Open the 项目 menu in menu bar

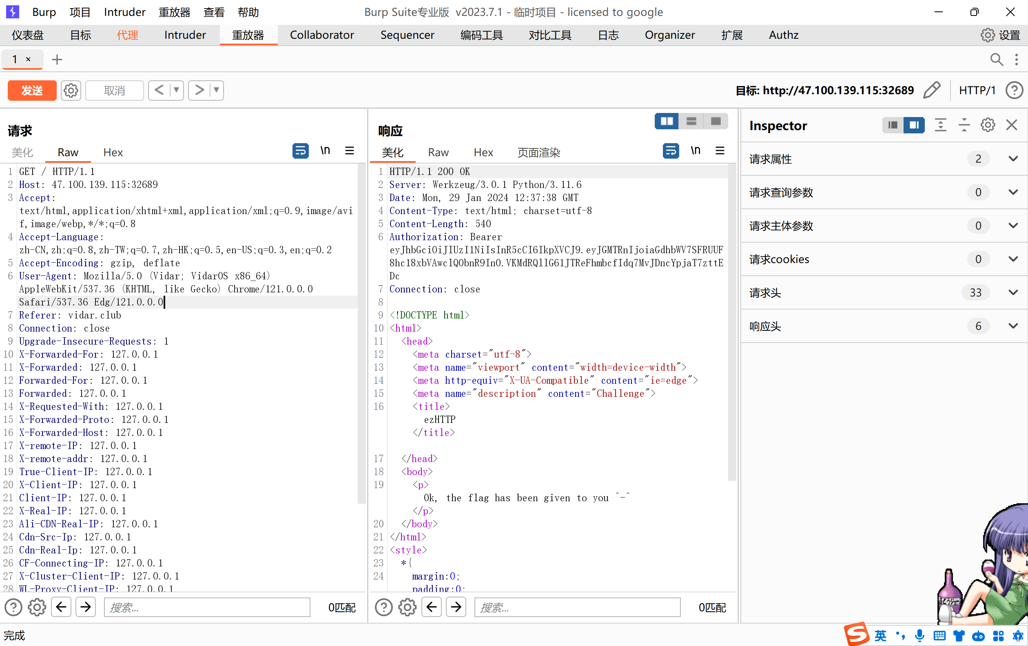point(80,12)
